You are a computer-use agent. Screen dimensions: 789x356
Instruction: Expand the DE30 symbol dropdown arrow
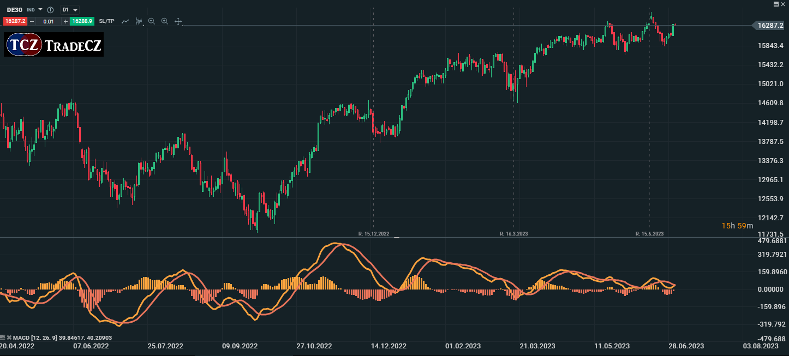point(40,10)
